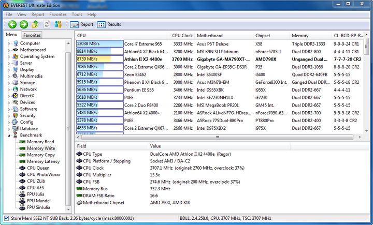This screenshot has width=373, height=225.
Task: Open the File menu
Action: [x=9, y=14]
